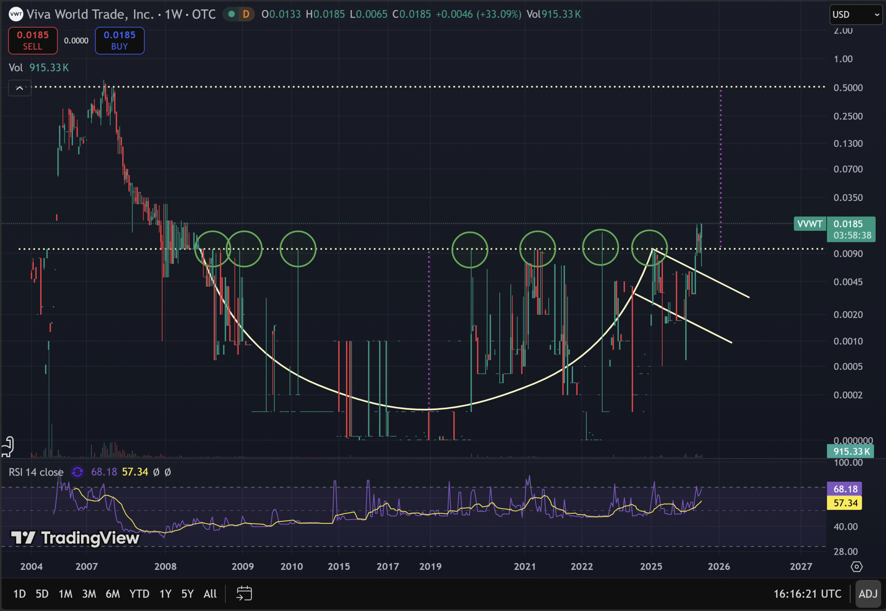The height and width of the screenshot is (611, 886).
Task: Select the 5D time range
Action: (42, 594)
